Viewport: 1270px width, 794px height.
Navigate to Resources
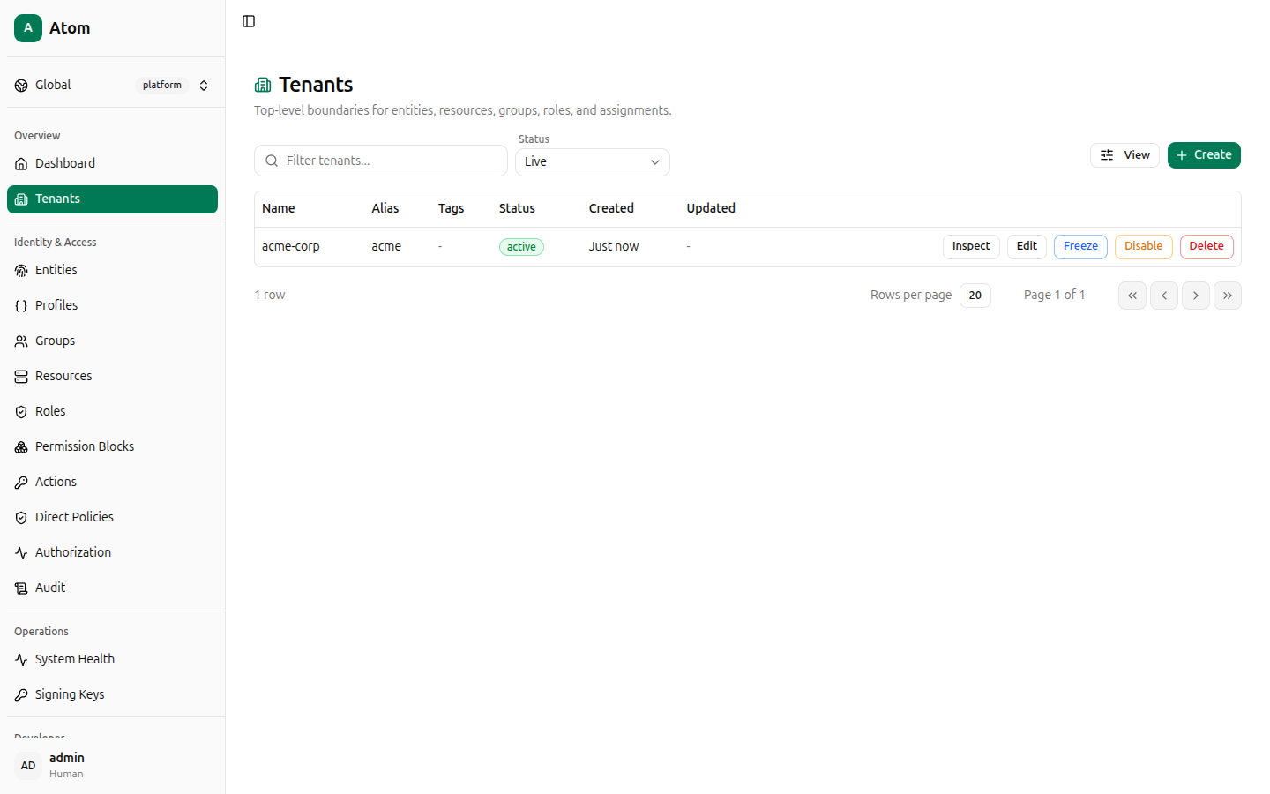pos(112,377)
